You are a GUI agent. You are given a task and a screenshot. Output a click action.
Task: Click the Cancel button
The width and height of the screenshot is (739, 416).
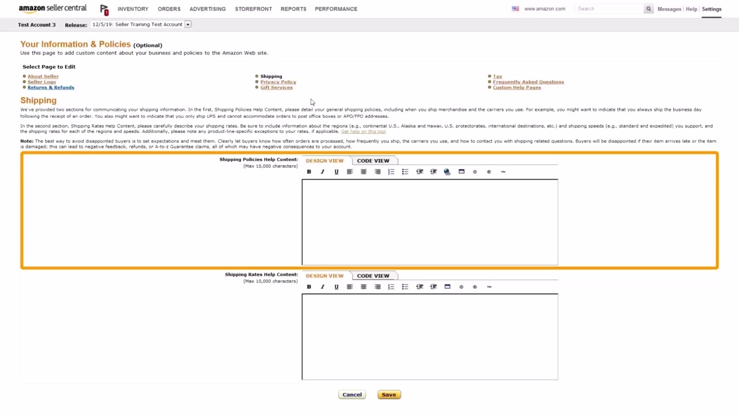tap(352, 395)
